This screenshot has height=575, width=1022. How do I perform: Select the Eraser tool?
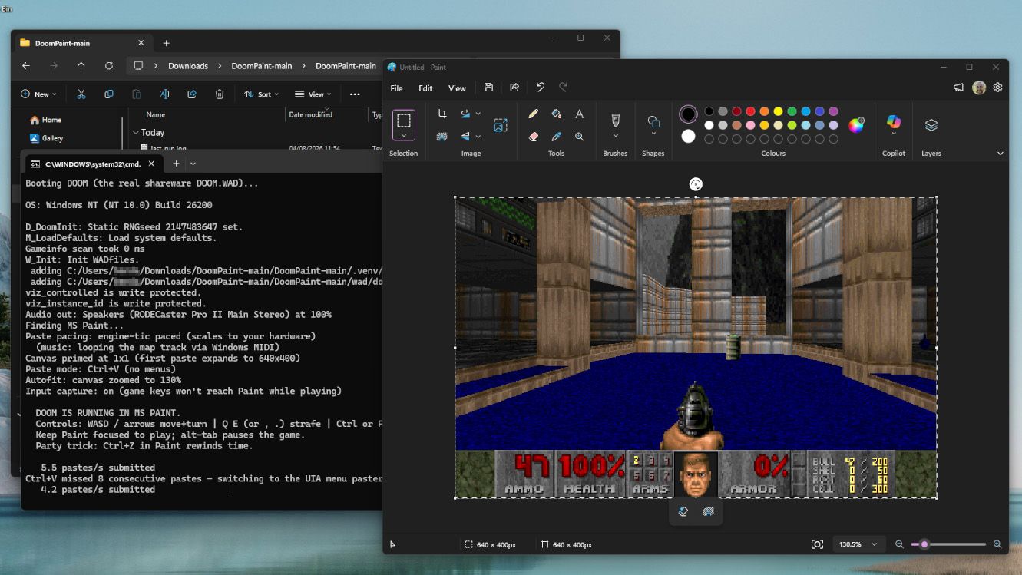(x=534, y=137)
